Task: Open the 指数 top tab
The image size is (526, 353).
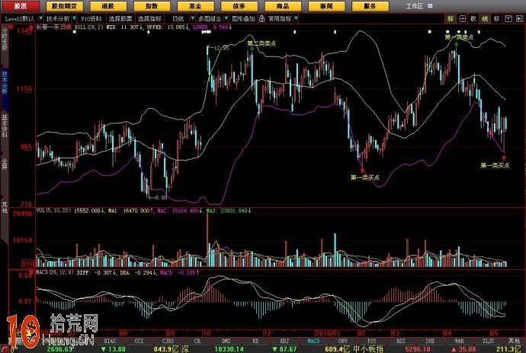Action: [152, 6]
